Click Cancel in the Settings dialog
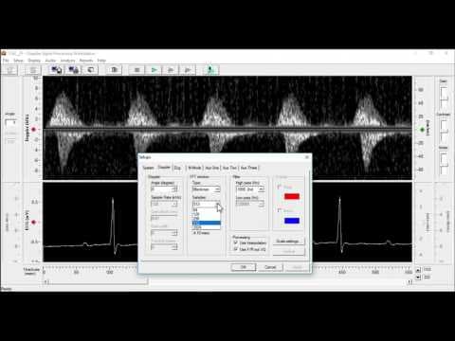Viewport: 455px width, 341px height. (x=270, y=267)
